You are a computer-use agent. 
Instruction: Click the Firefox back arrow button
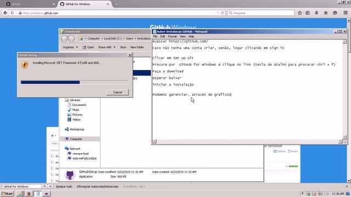pos(5,13)
